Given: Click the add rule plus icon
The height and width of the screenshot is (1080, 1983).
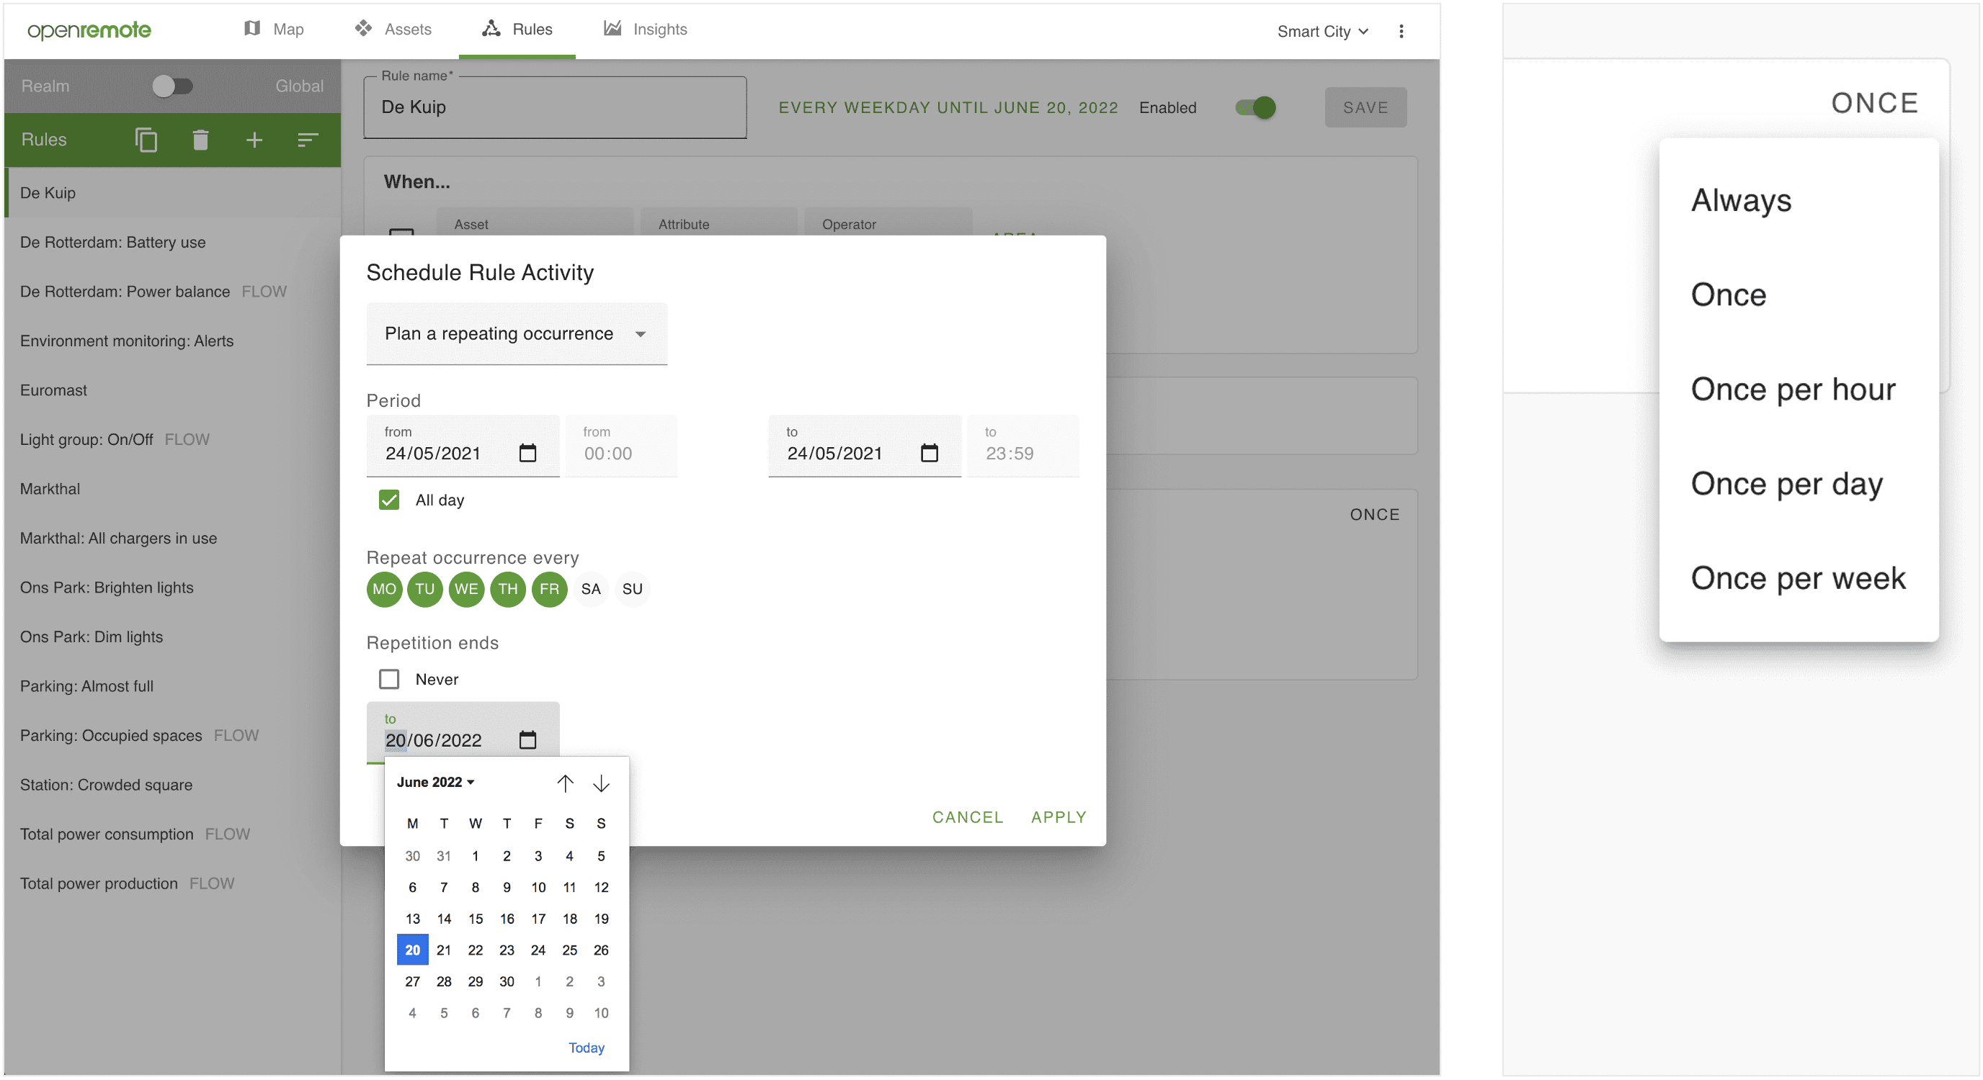Looking at the screenshot, I should [x=254, y=140].
